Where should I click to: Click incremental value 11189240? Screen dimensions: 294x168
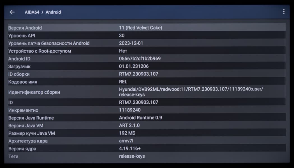click(130, 110)
